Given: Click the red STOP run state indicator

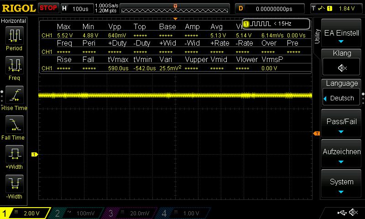Looking at the screenshot, I should coord(48,8).
